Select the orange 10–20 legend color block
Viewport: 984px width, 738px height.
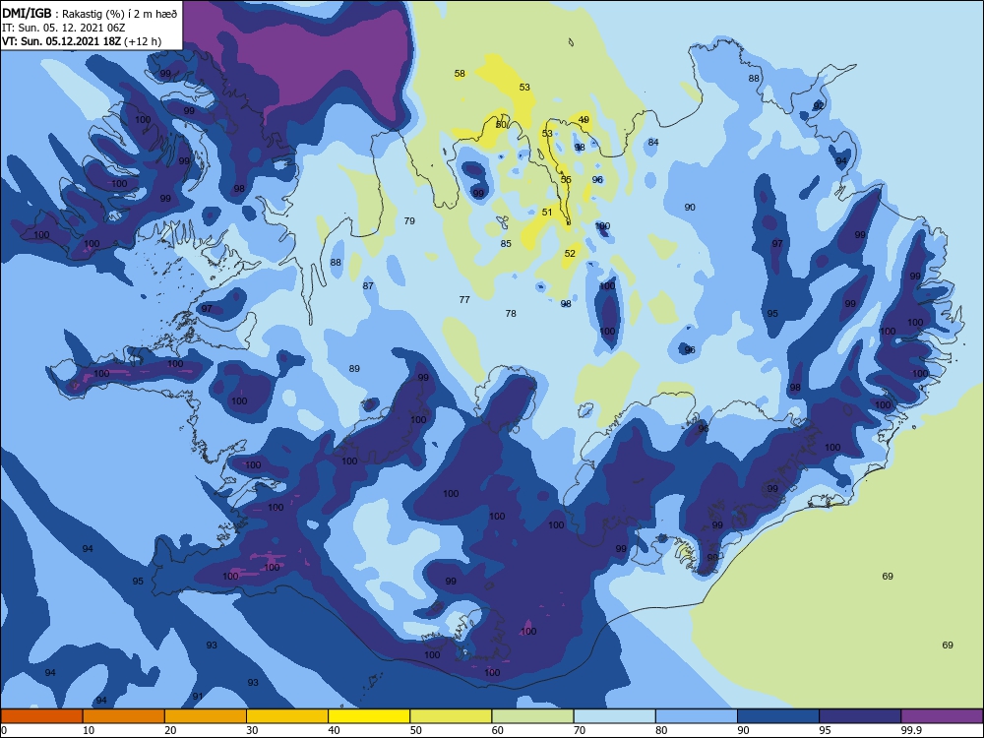tap(124, 716)
